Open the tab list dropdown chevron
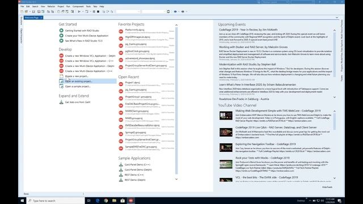363x204 pixels. (337, 18)
